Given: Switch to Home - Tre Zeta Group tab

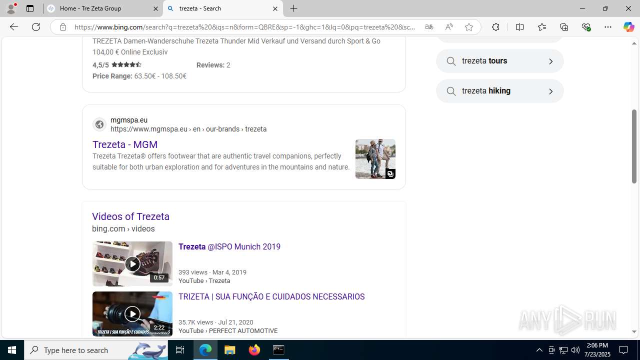Looking at the screenshot, I should point(103,8).
